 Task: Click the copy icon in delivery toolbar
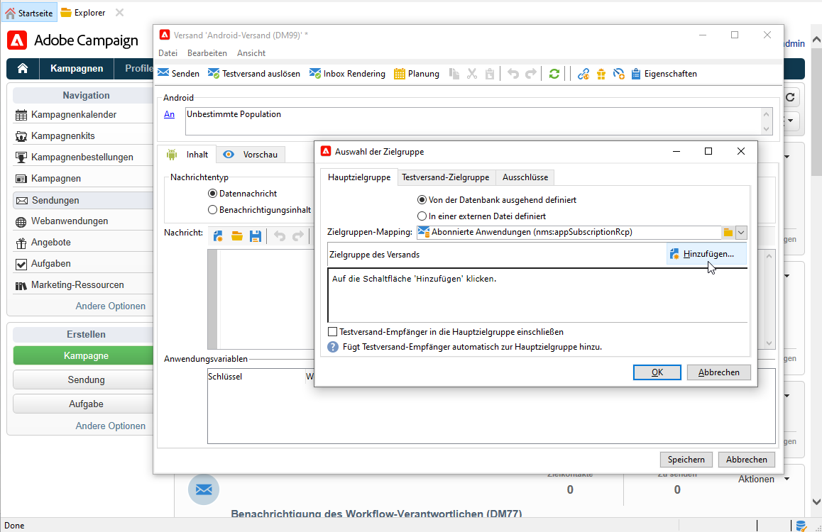pos(454,74)
